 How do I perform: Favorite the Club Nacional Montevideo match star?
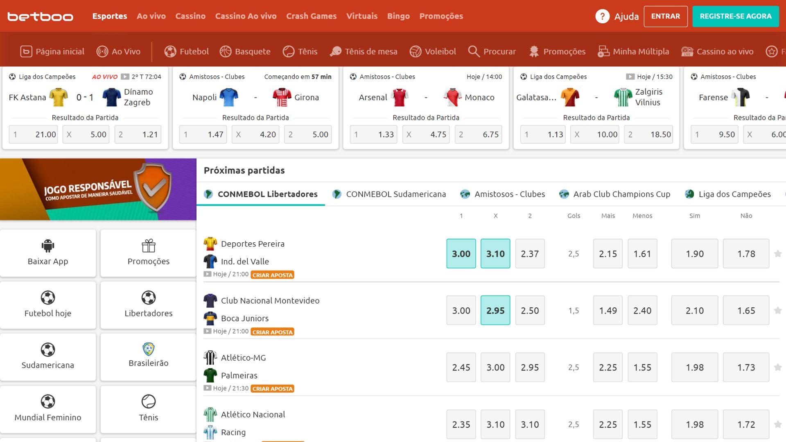point(778,311)
